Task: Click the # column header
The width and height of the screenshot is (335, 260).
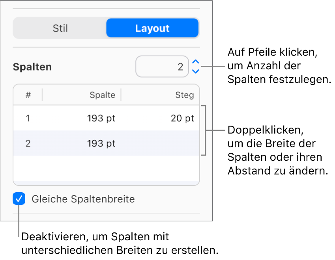Action: 28,95
